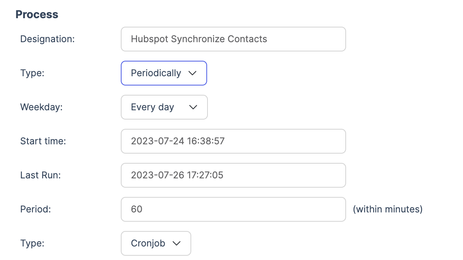
Task: Click the within minutes hint text
Action: [388, 209]
